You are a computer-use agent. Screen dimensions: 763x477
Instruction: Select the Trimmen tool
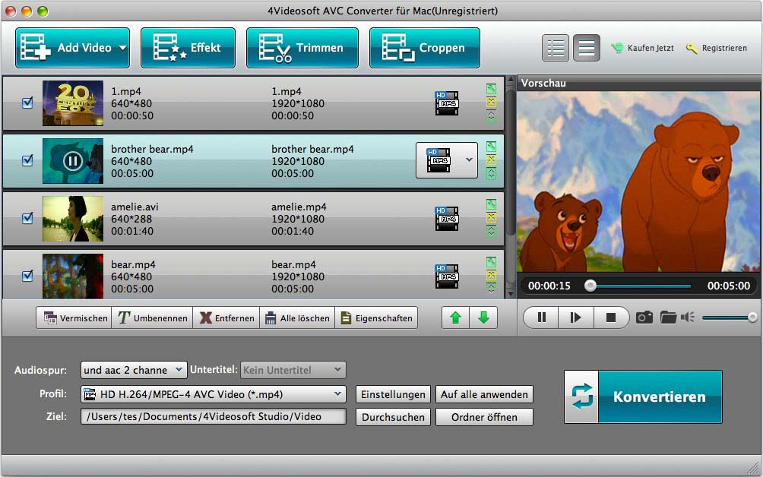302,48
